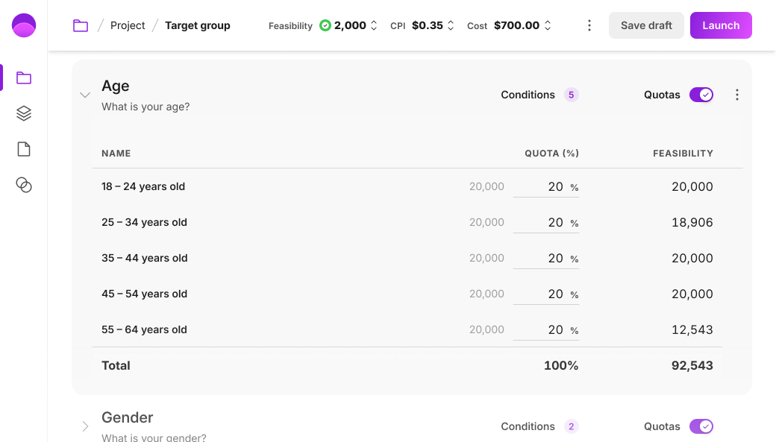Image resolution: width=776 pixels, height=442 pixels.
Task: Click the Project breadcrumb item
Action: 128,25
